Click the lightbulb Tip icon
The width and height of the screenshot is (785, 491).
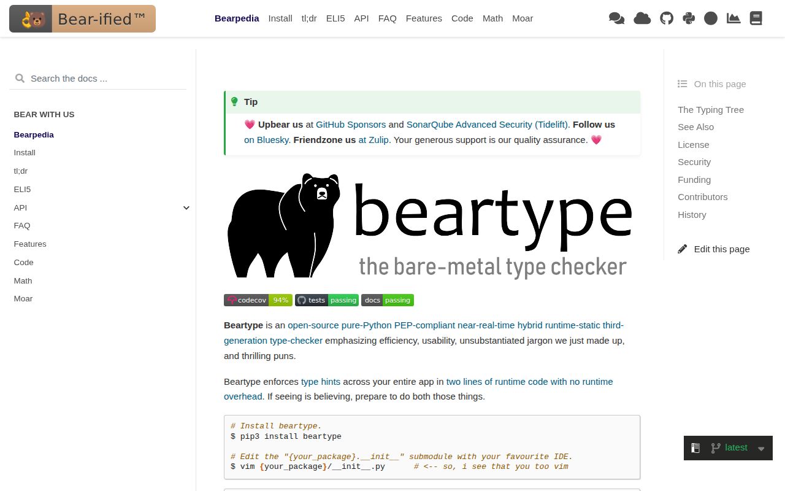pos(234,102)
